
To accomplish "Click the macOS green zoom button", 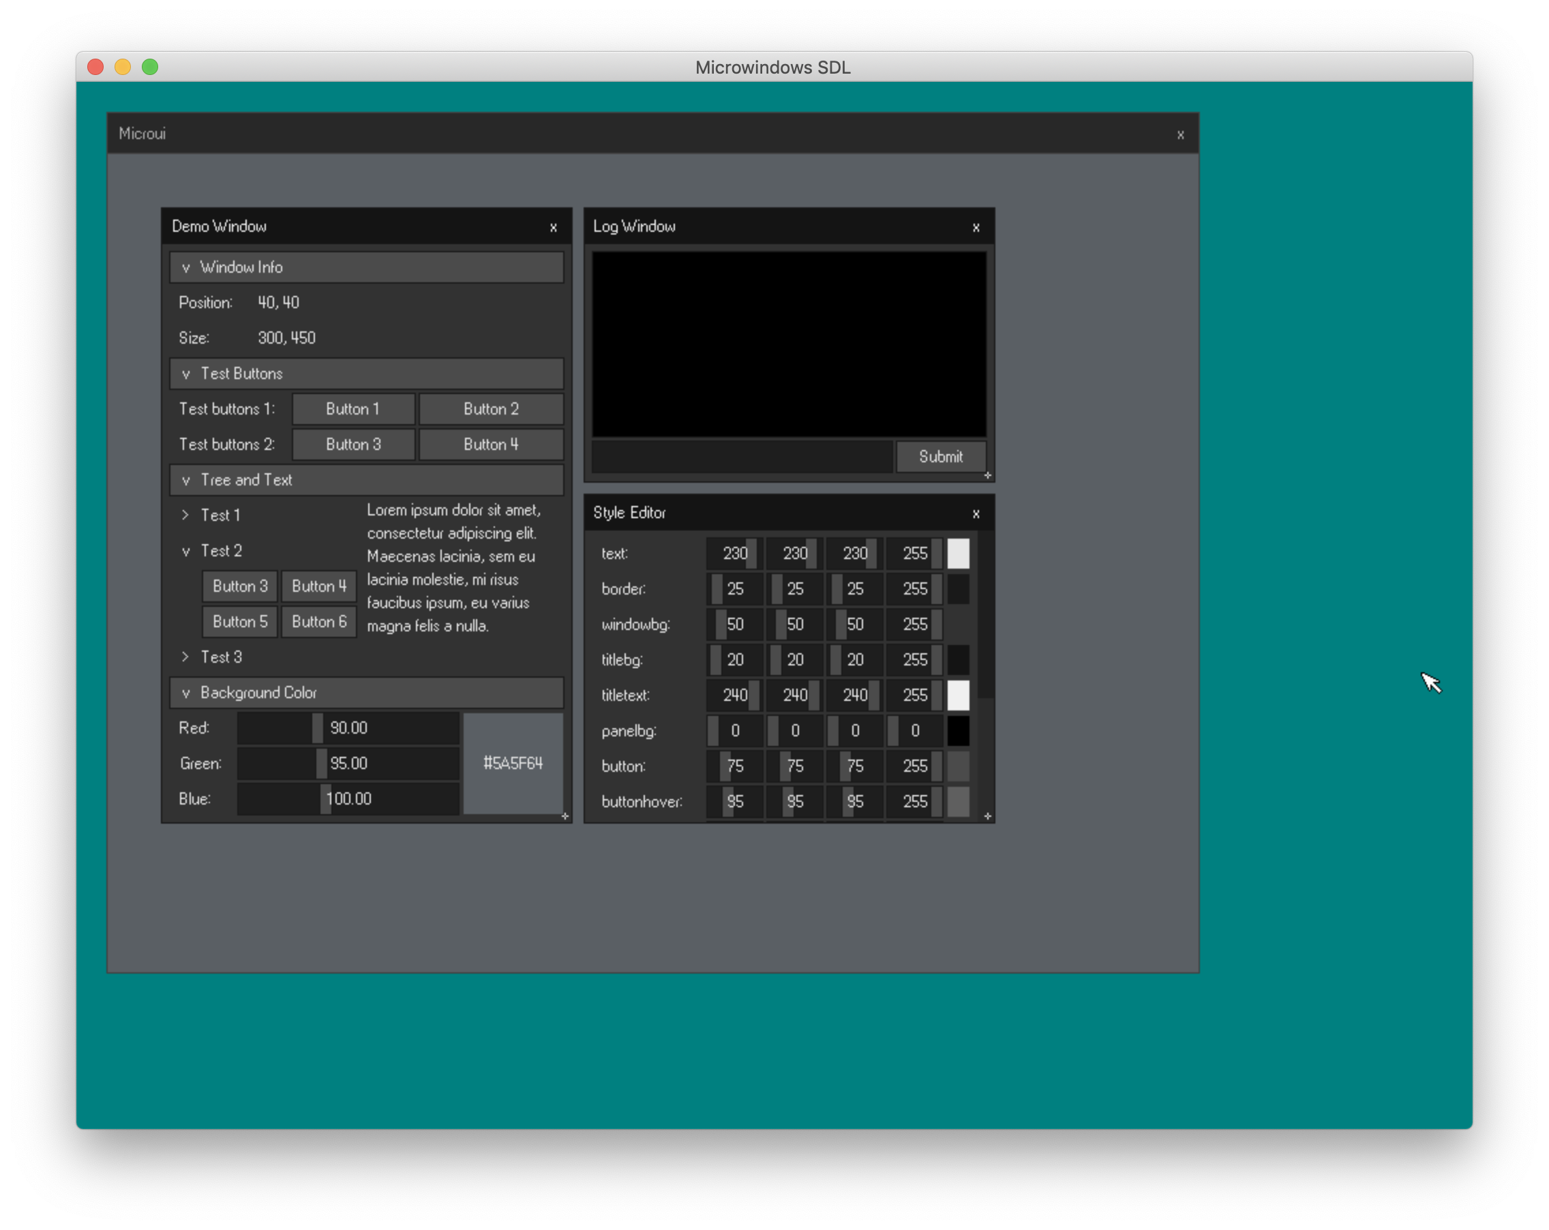I will tap(150, 67).
